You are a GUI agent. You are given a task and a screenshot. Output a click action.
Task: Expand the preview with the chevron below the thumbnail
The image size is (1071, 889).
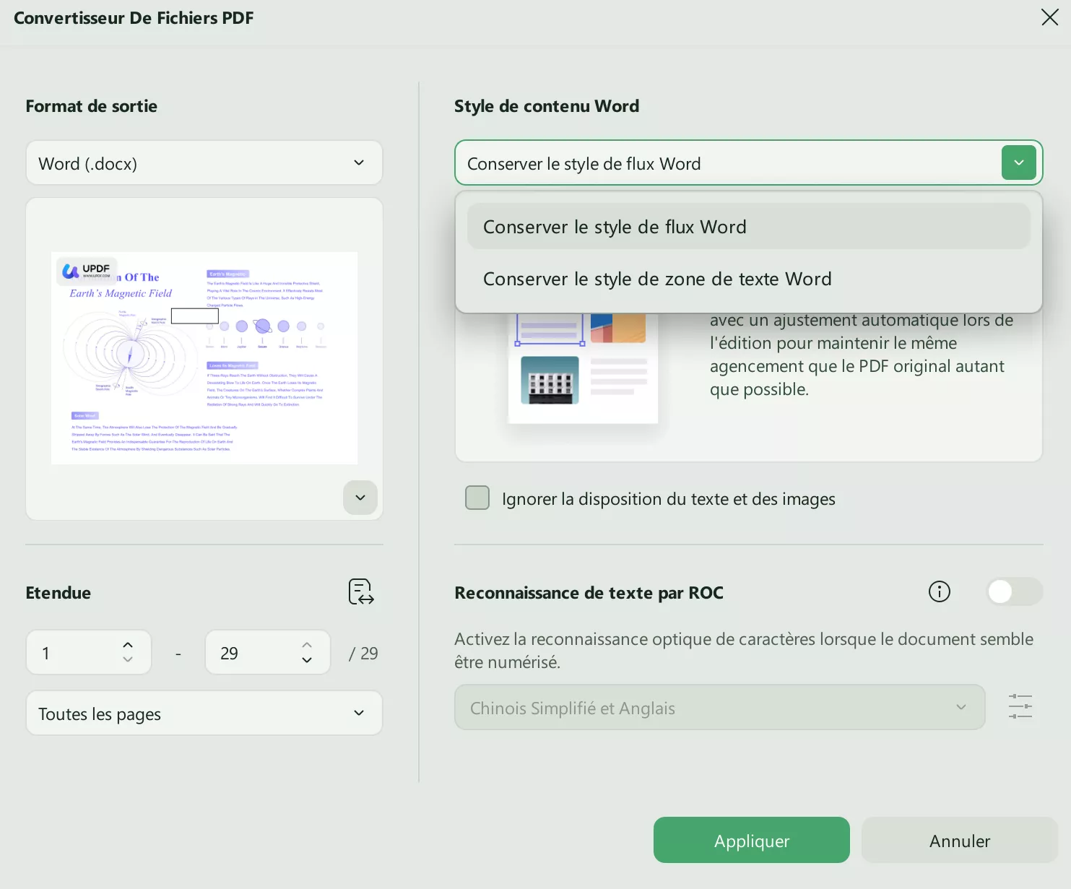360,498
